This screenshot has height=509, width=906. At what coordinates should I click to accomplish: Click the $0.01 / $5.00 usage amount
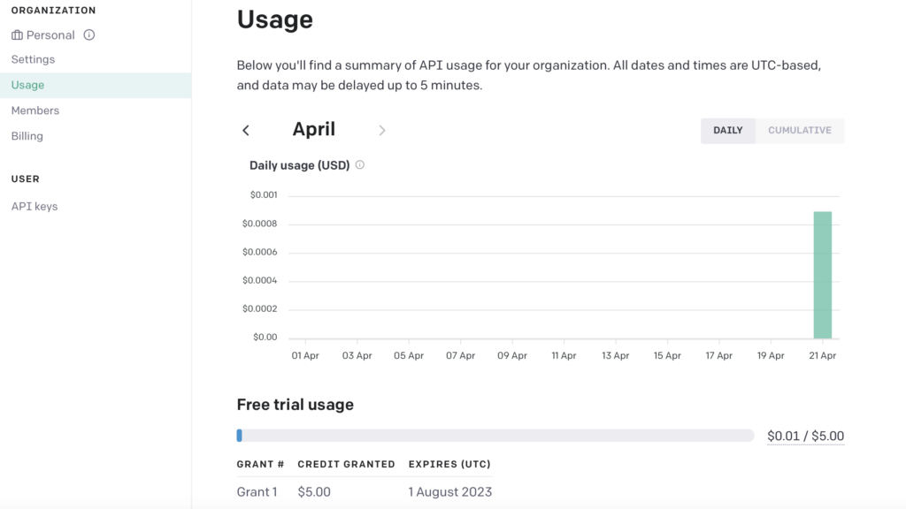click(x=805, y=436)
